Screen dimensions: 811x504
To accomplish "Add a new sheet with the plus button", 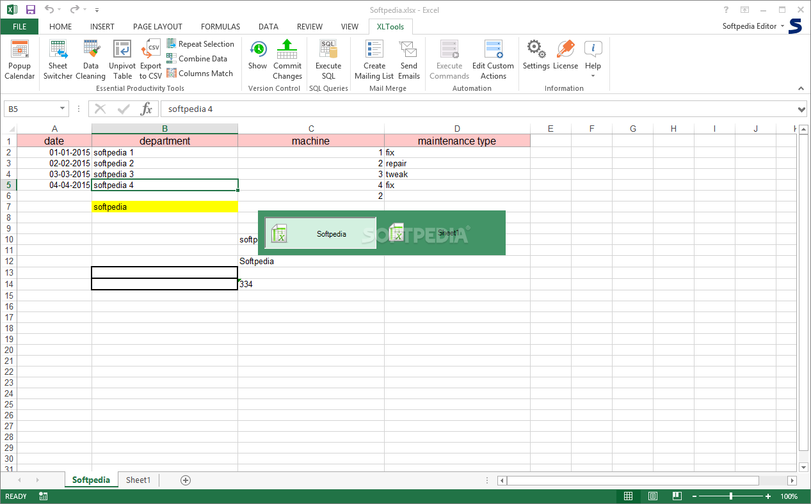I will (x=186, y=480).
